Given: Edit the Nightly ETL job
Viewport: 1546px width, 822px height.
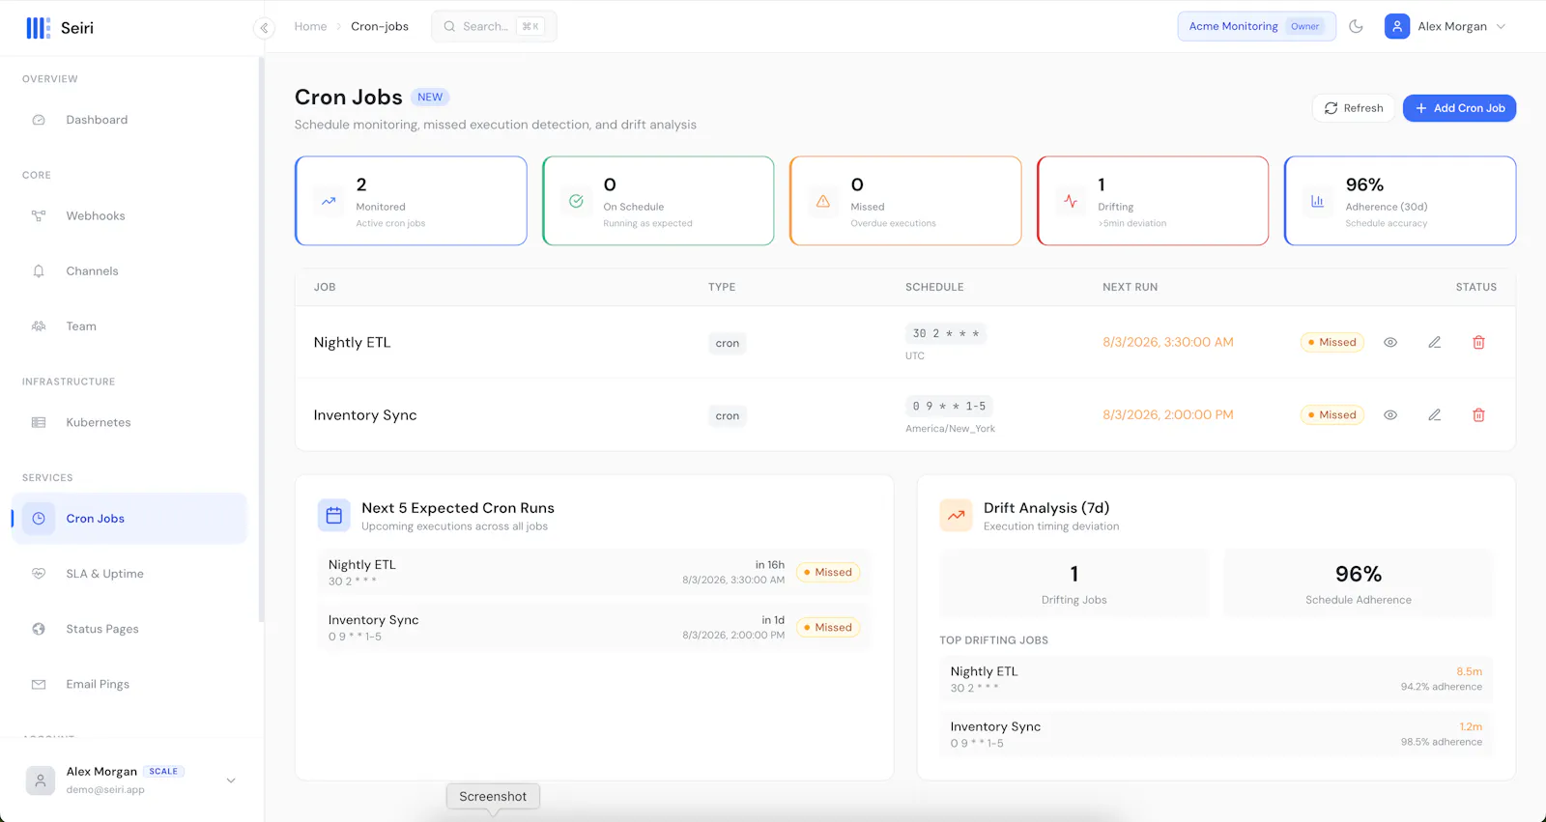Looking at the screenshot, I should coord(1435,343).
